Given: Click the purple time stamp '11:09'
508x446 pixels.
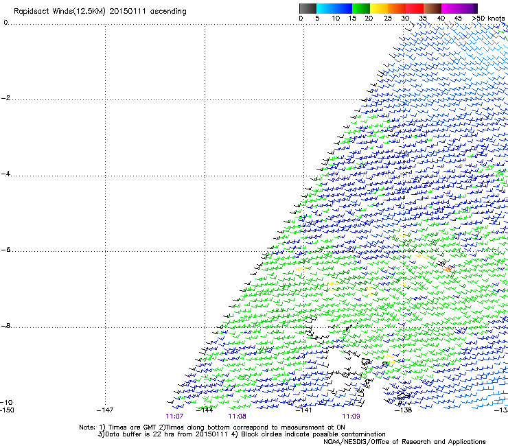Looking at the screenshot, I should (351, 416).
